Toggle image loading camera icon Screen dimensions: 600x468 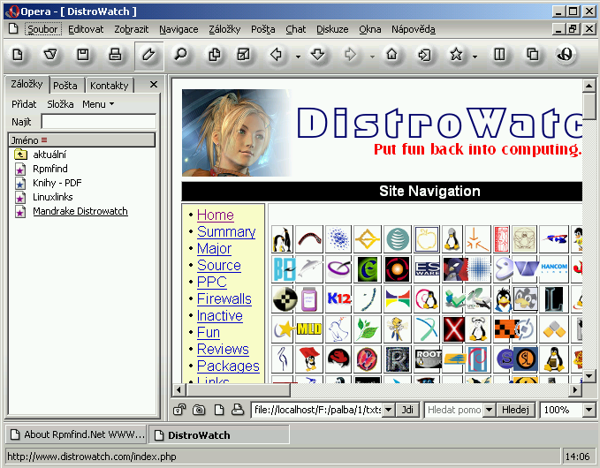199,410
